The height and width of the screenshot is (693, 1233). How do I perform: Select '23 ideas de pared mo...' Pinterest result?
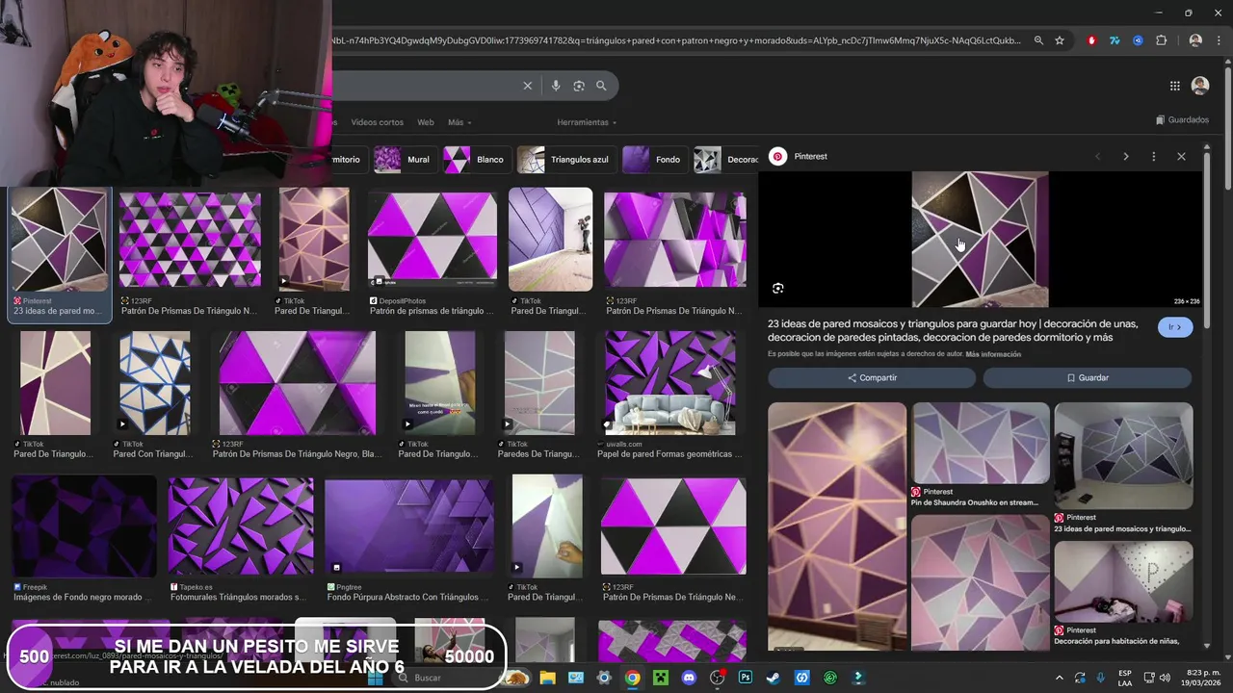tap(60, 253)
